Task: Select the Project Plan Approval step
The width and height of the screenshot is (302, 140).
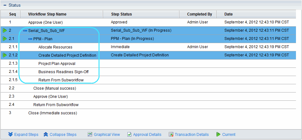Action: [x=57, y=63]
